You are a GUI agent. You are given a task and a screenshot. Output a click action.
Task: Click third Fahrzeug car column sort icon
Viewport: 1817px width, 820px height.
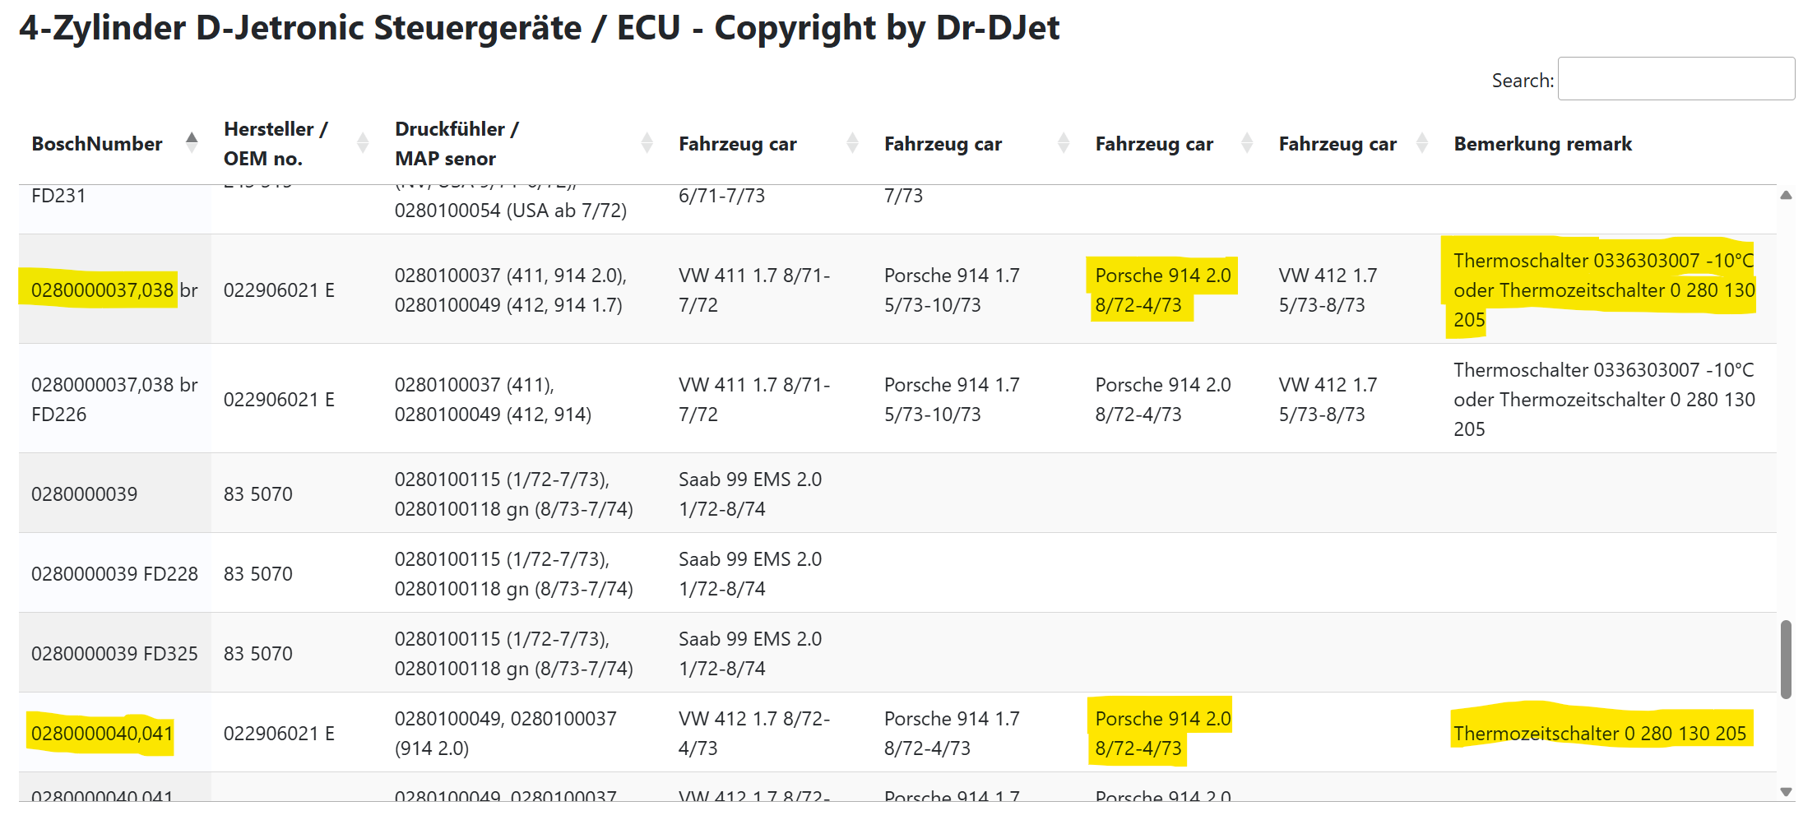tap(1247, 143)
